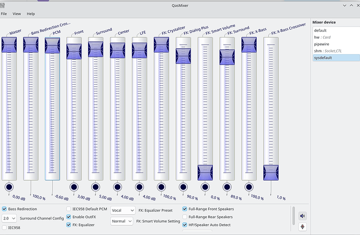Click the Master channel mute knob
This screenshot has width=360, height=235.
pos(9,187)
